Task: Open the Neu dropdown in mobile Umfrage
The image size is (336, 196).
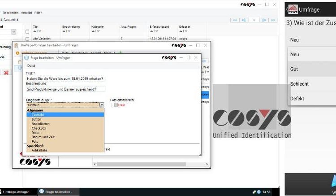Action: tap(313, 40)
